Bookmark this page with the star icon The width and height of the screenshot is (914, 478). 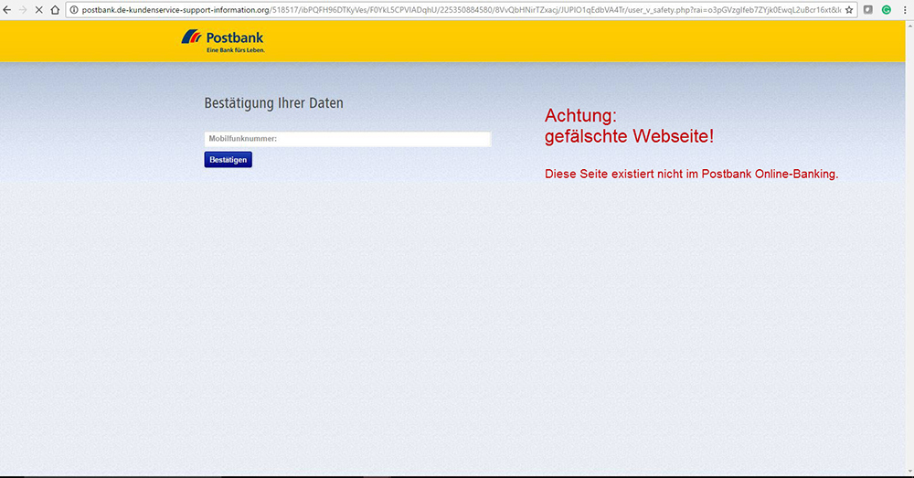tap(849, 10)
